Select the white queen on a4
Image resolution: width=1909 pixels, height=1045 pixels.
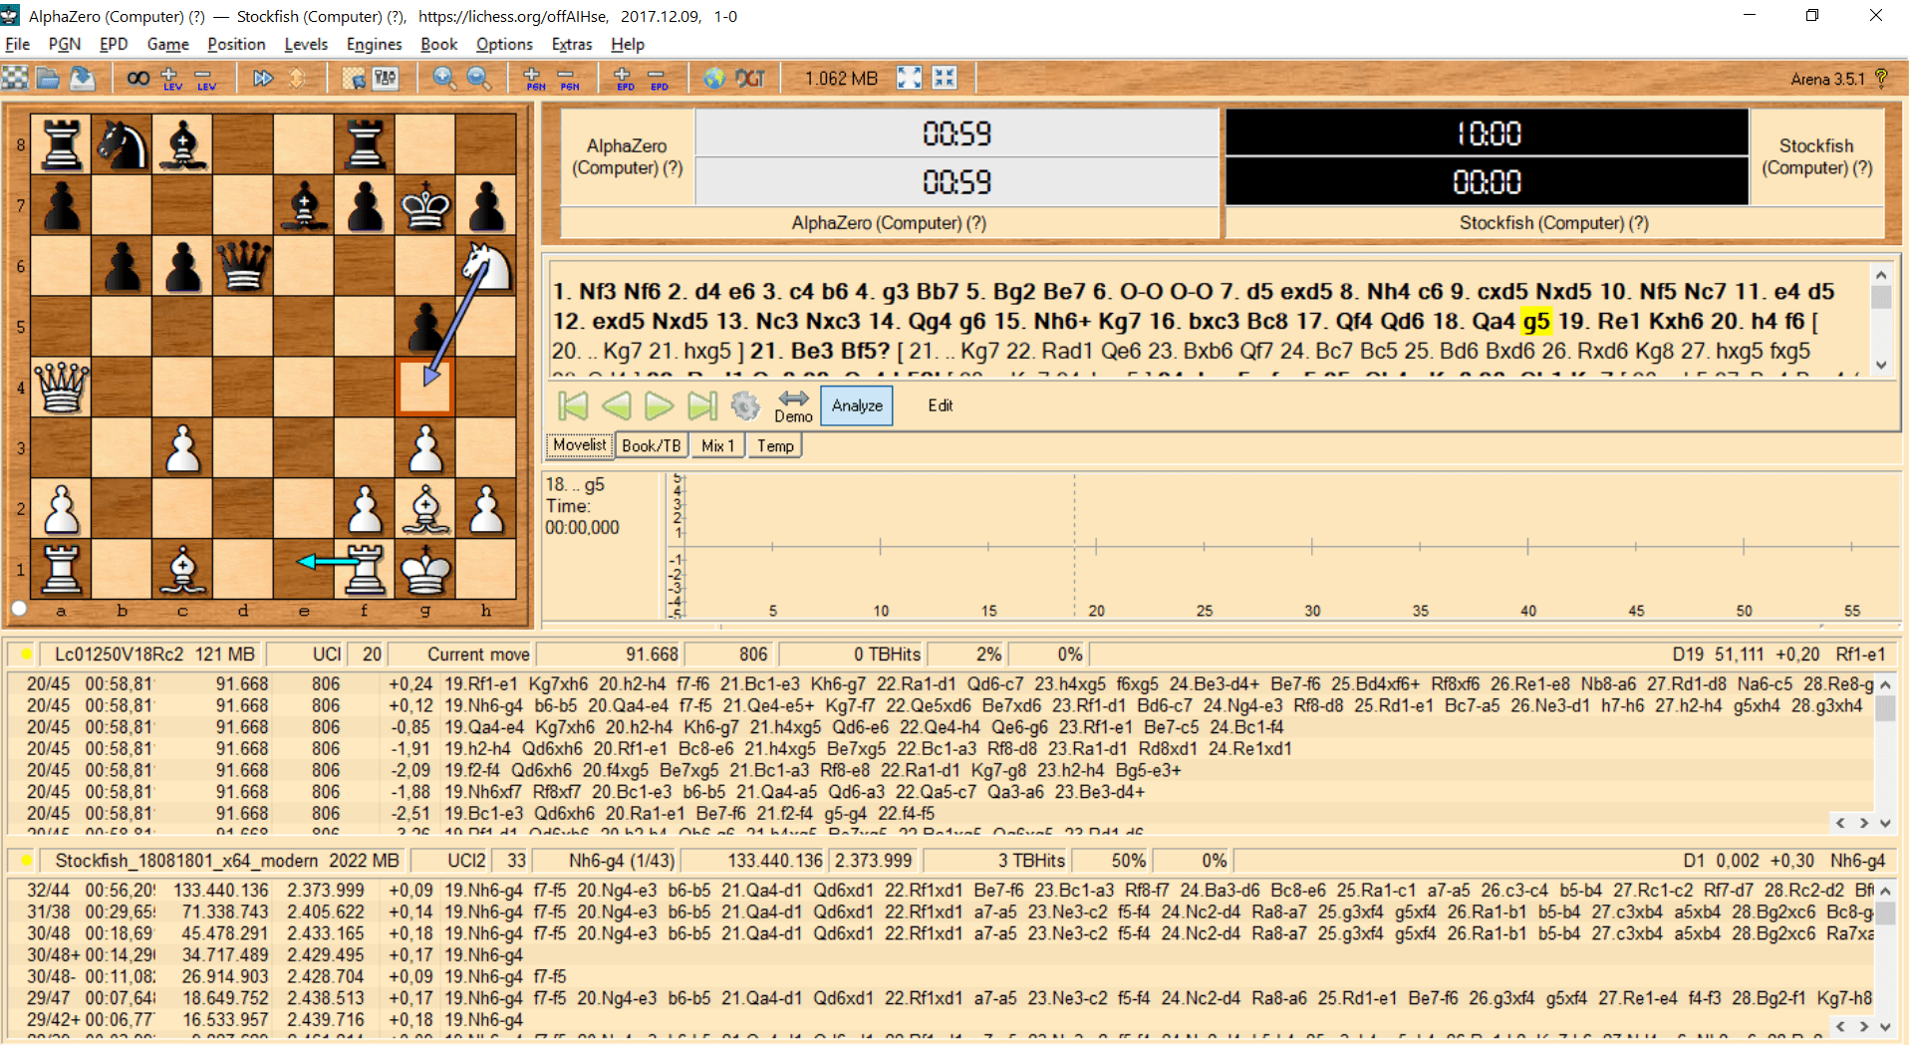tap(61, 387)
